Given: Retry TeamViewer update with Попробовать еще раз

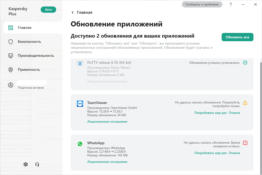Looking at the screenshot, I should (210, 113).
